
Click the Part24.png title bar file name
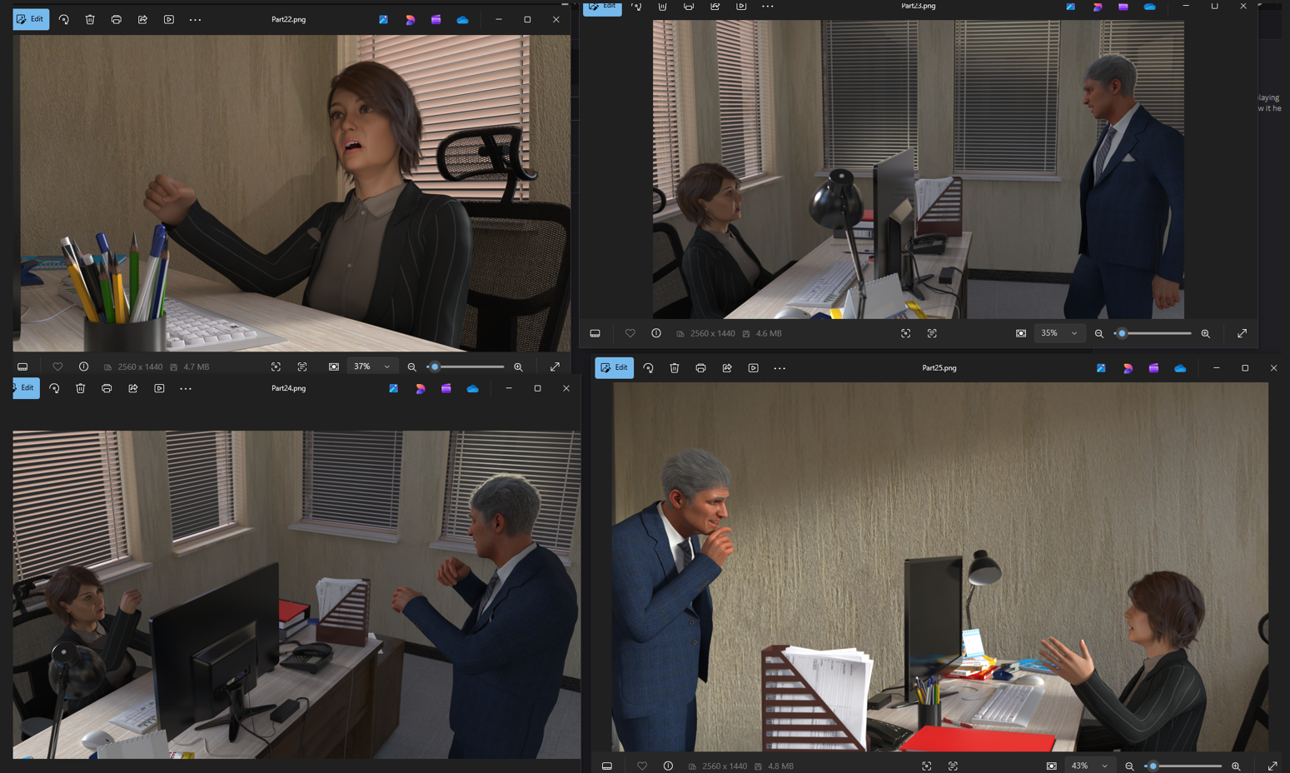tap(288, 388)
